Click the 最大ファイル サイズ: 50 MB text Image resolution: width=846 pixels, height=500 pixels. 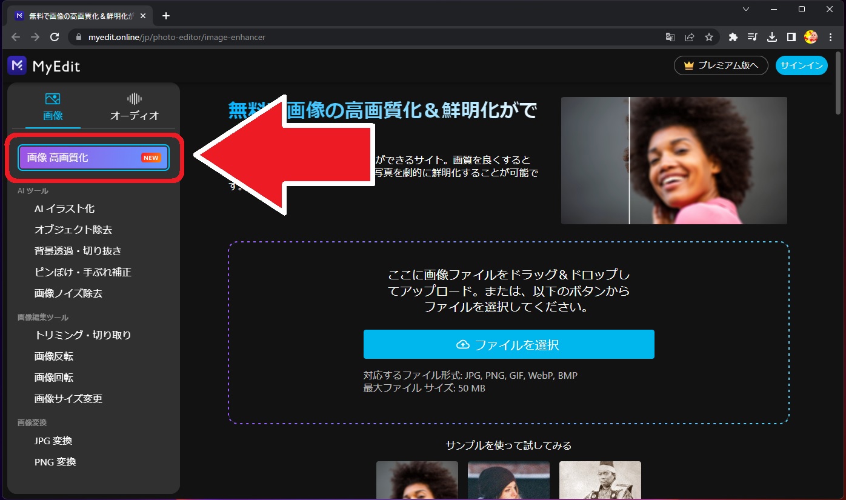pyautogui.click(x=424, y=388)
